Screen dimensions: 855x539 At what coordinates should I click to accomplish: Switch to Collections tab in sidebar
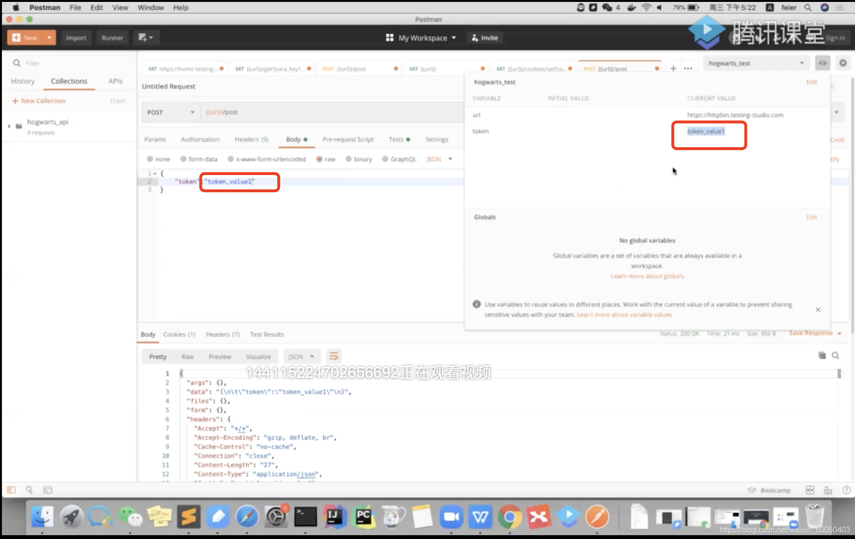(x=69, y=81)
